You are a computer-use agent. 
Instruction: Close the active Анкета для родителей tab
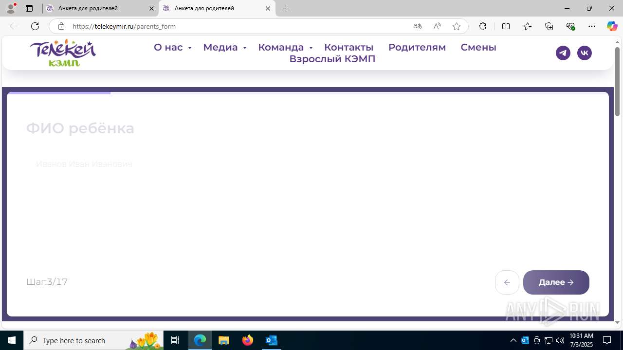tap(268, 8)
